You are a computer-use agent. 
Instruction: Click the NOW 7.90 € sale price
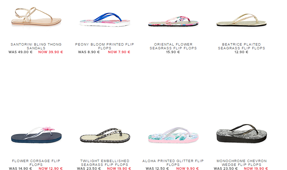[119, 52]
